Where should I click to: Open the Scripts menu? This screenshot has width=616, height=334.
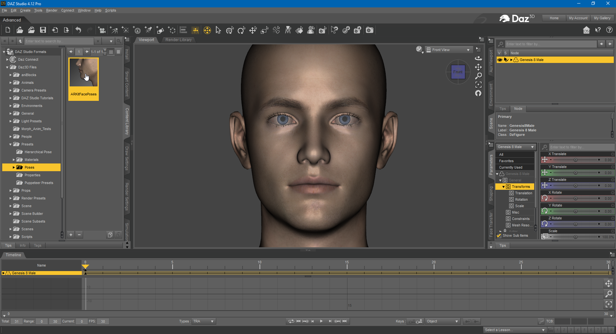click(x=111, y=10)
